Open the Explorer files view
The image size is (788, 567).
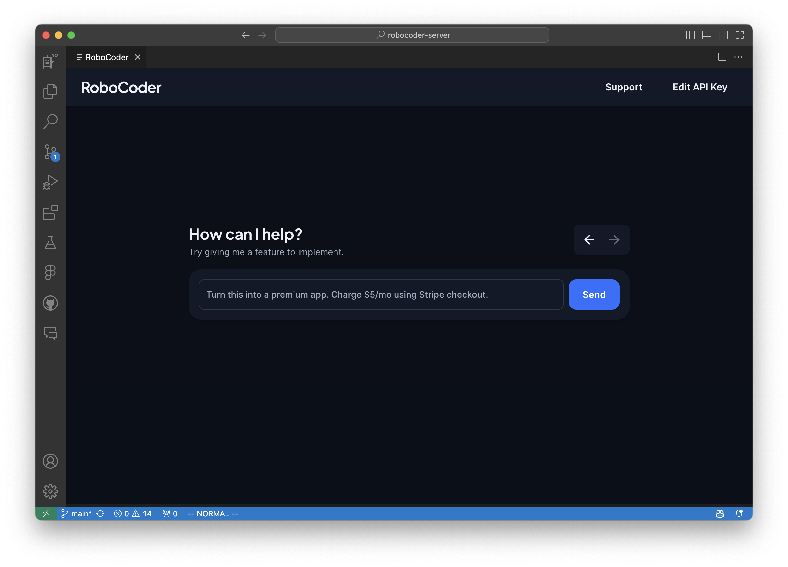pyautogui.click(x=50, y=91)
